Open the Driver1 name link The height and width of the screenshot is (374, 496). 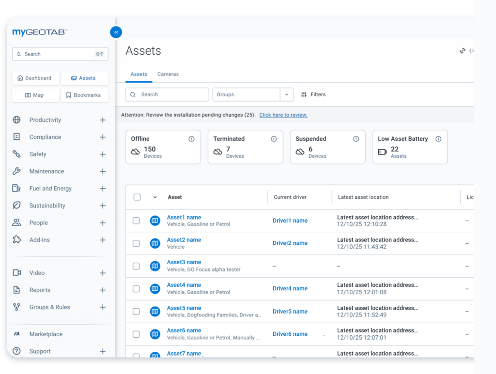point(290,221)
